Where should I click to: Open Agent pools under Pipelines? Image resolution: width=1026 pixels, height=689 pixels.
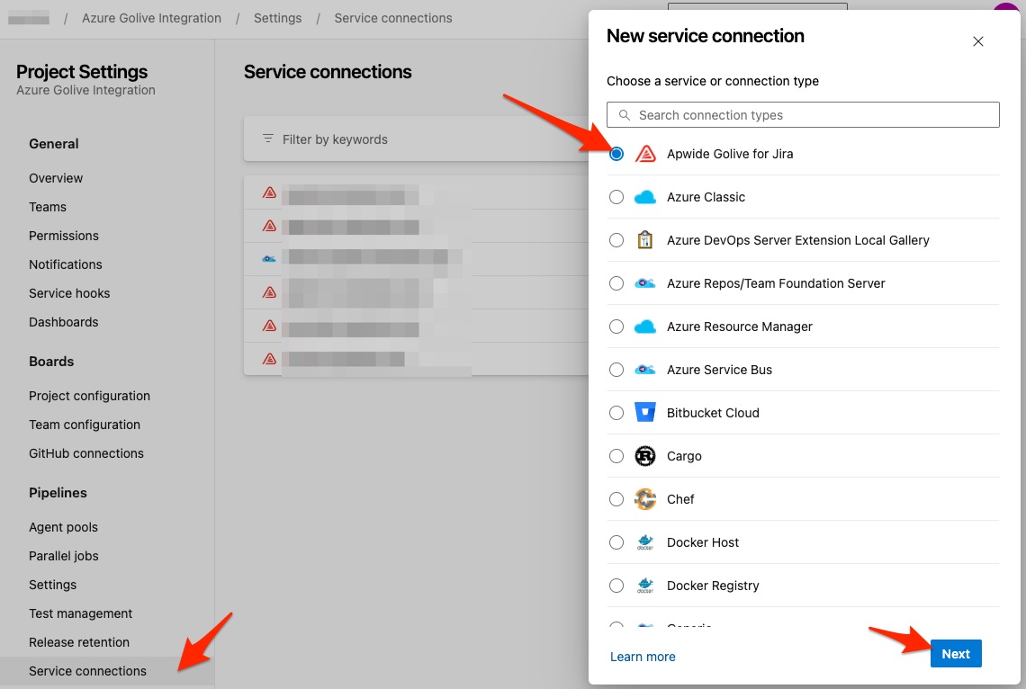[63, 527]
